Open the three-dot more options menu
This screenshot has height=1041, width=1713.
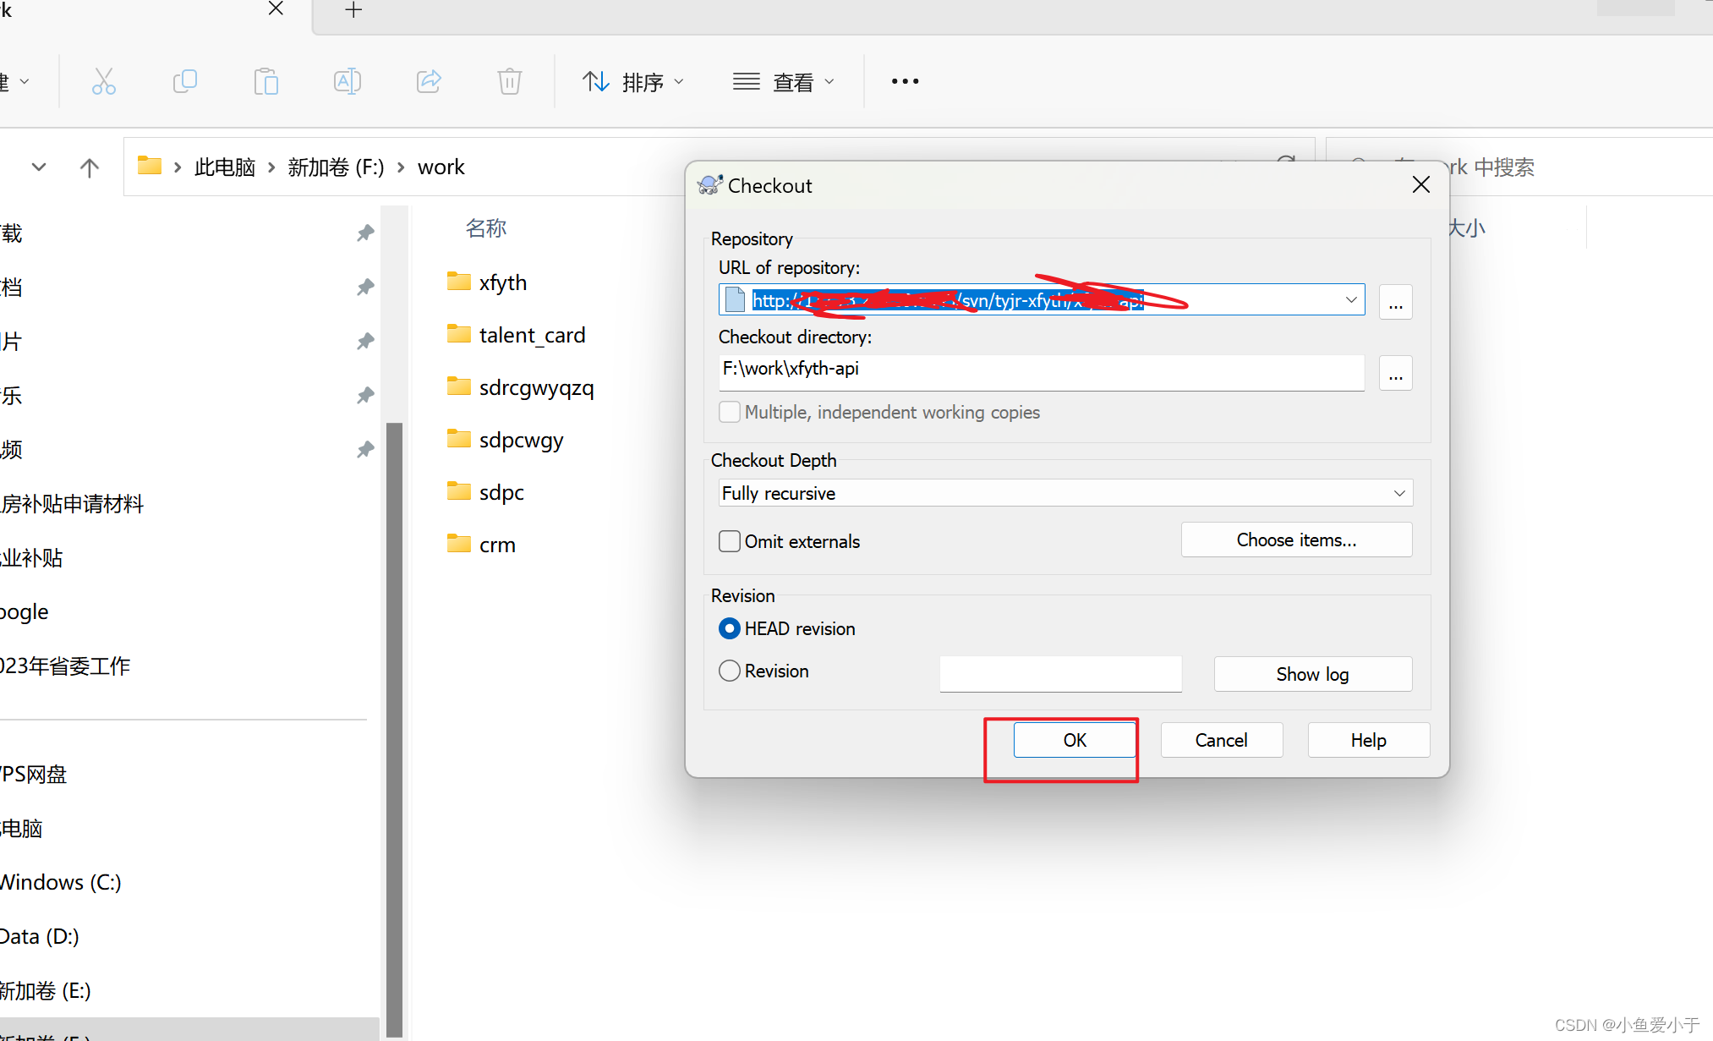pyautogui.click(x=904, y=82)
